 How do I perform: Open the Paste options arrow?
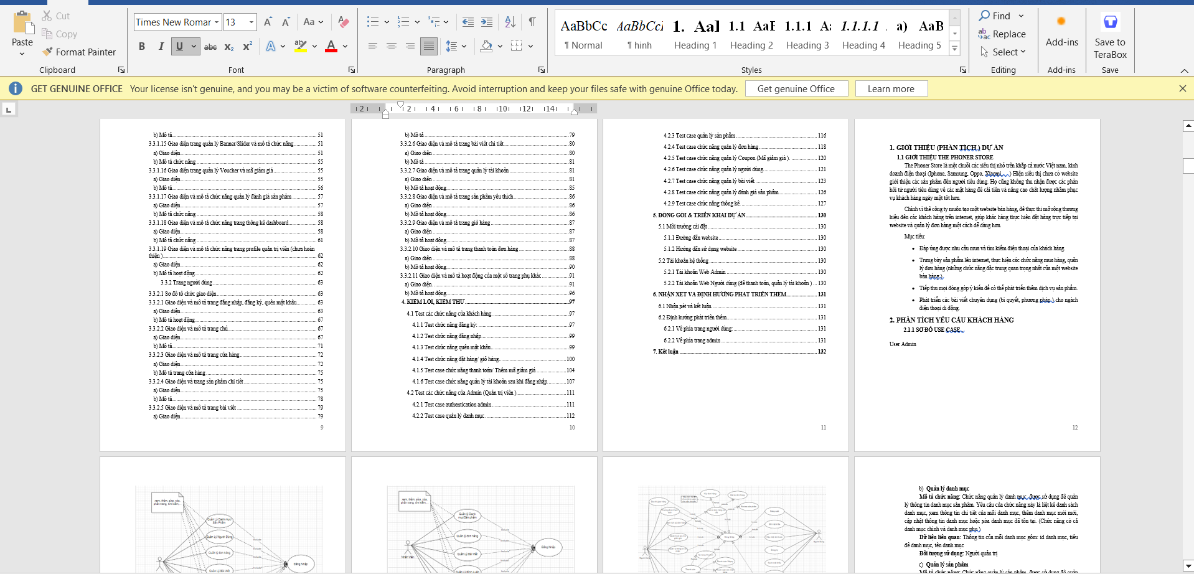pyautogui.click(x=22, y=54)
